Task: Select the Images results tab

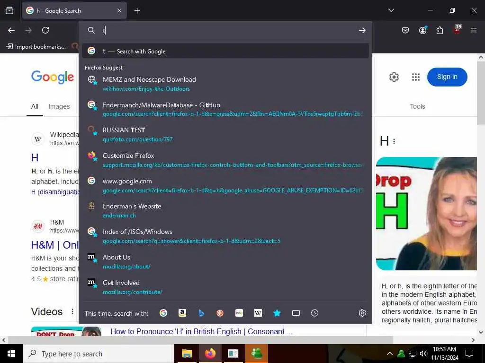Action: pos(59,106)
